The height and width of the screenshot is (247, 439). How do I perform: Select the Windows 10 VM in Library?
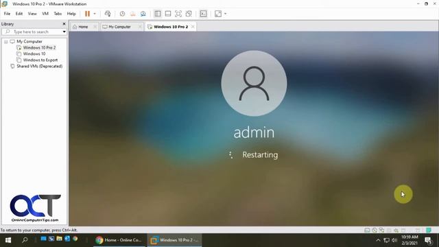[x=34, y=54]
